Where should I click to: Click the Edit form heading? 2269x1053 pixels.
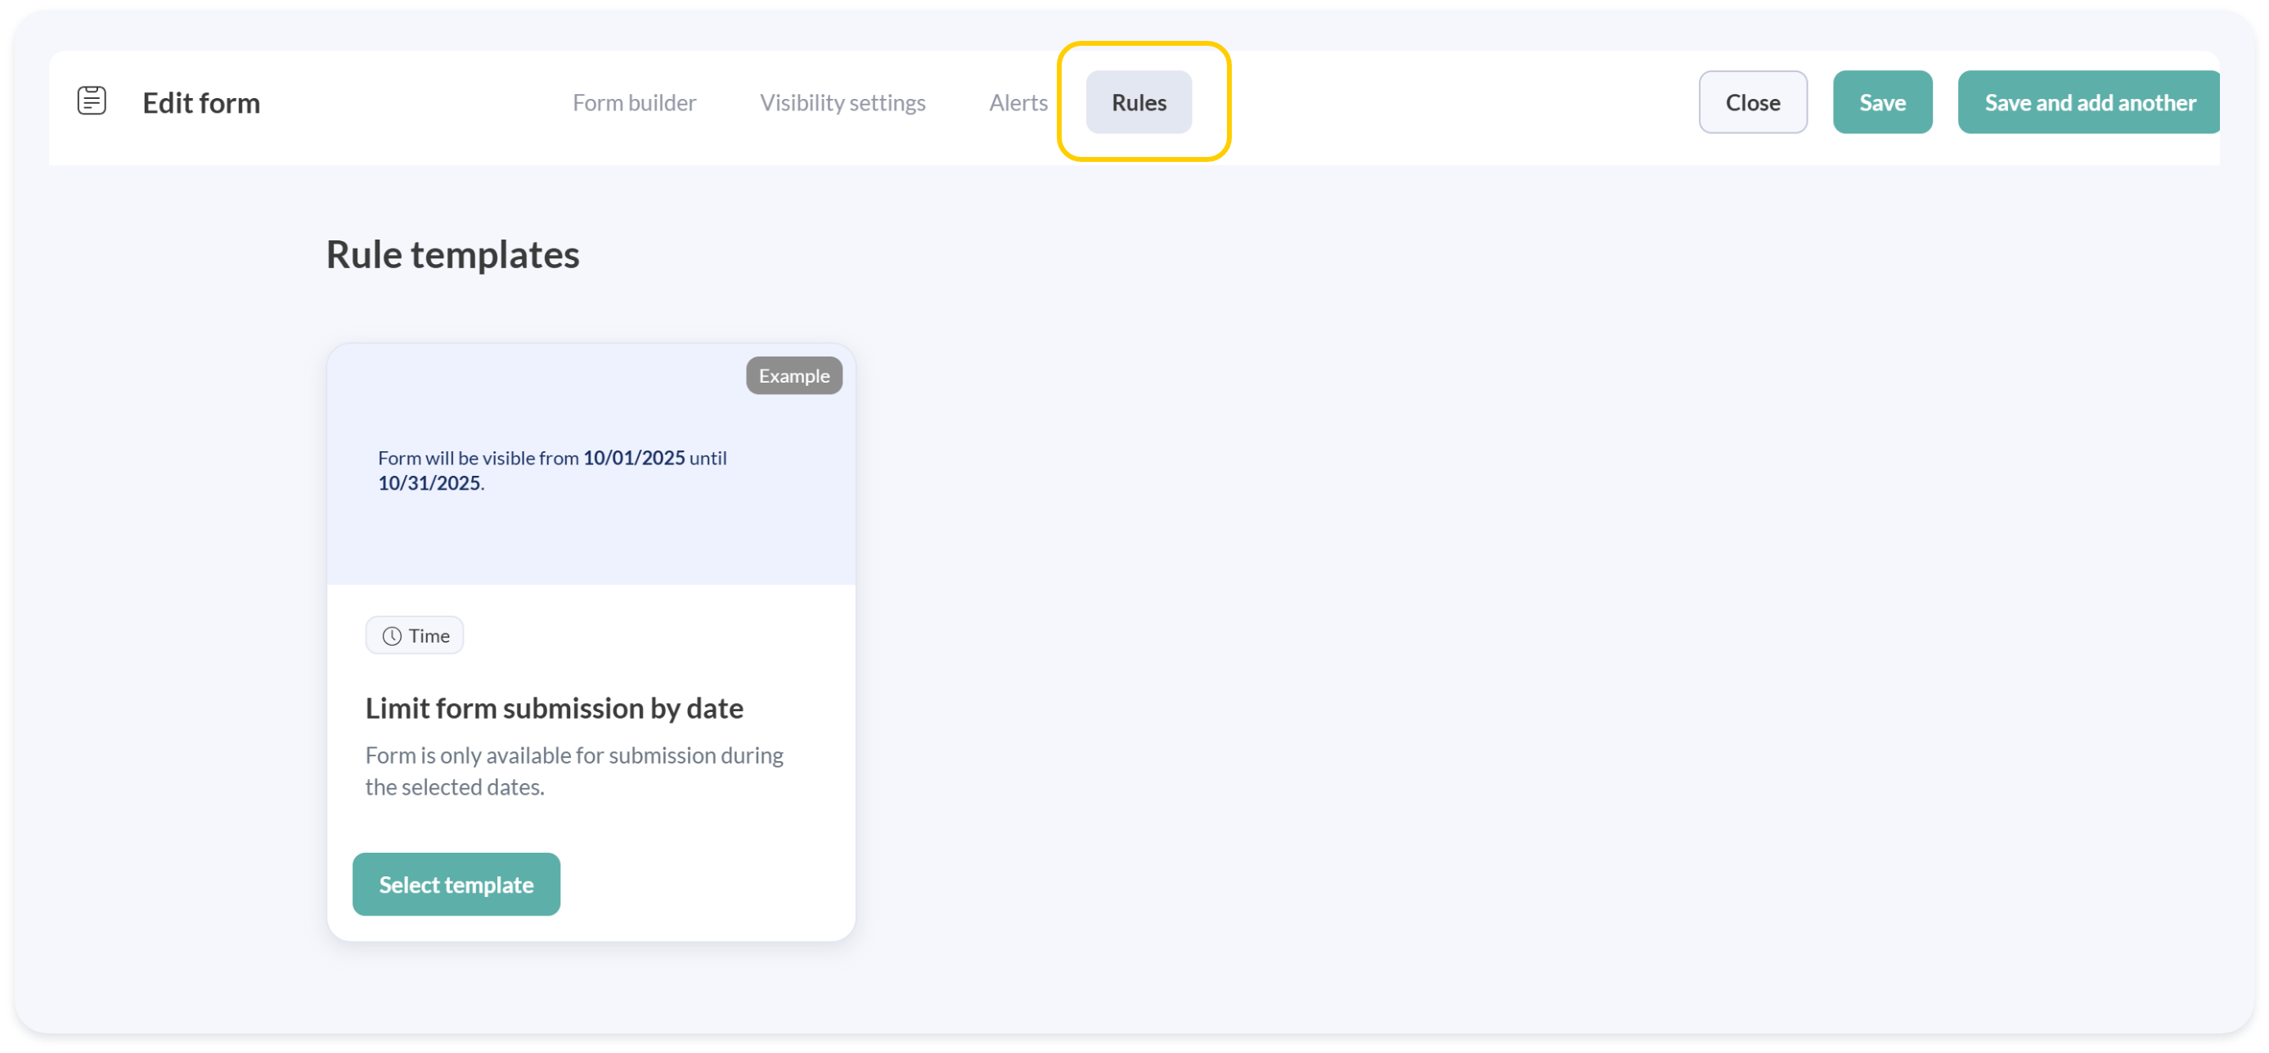coord(201,102)
